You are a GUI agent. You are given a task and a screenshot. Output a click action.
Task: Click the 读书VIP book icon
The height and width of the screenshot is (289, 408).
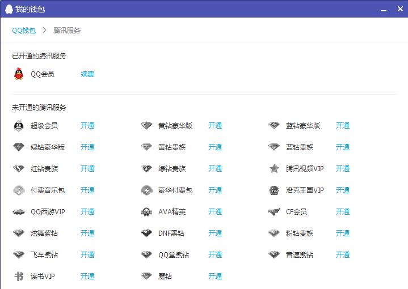(19, 277)
